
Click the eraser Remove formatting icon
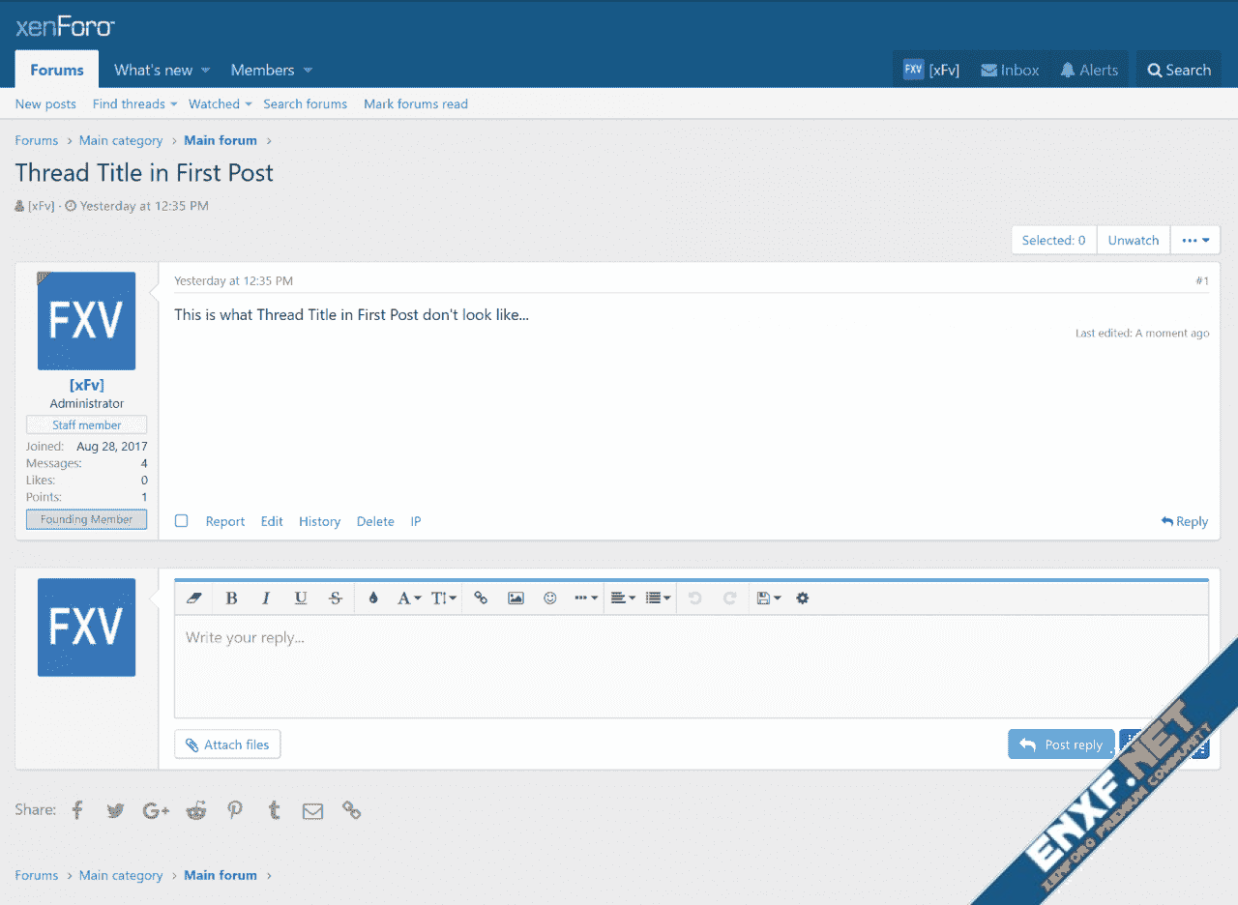coord(192,598)
